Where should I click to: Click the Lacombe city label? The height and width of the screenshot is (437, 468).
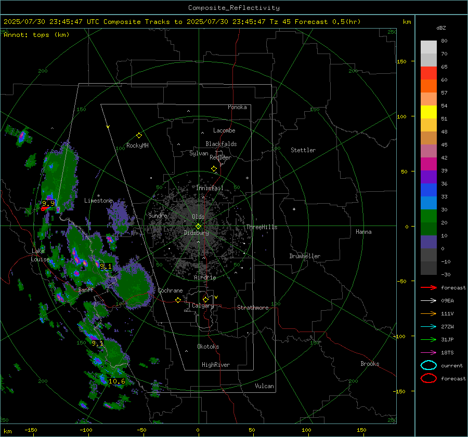click(x=224, y=130)
